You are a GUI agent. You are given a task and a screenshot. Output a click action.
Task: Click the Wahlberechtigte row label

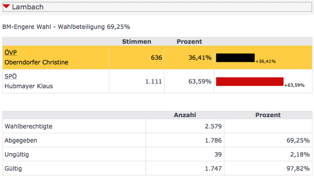click(x=28, y=127)
